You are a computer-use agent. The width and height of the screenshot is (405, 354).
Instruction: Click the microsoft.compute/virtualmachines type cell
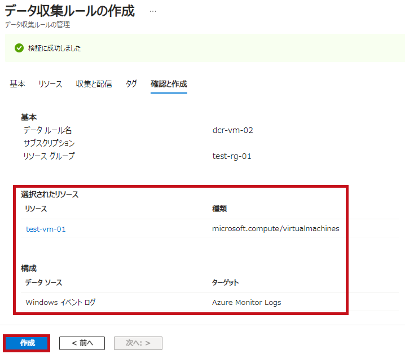[x=276, y=229]
